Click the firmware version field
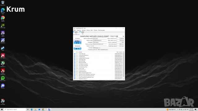Viewport: 198px width, 111px height. [x=100, y=39]
